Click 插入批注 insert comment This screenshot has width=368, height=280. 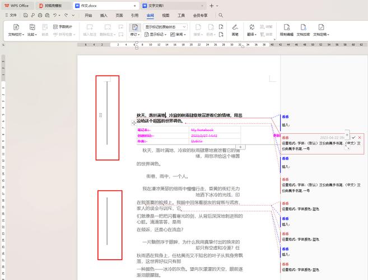tap(90, 30)
